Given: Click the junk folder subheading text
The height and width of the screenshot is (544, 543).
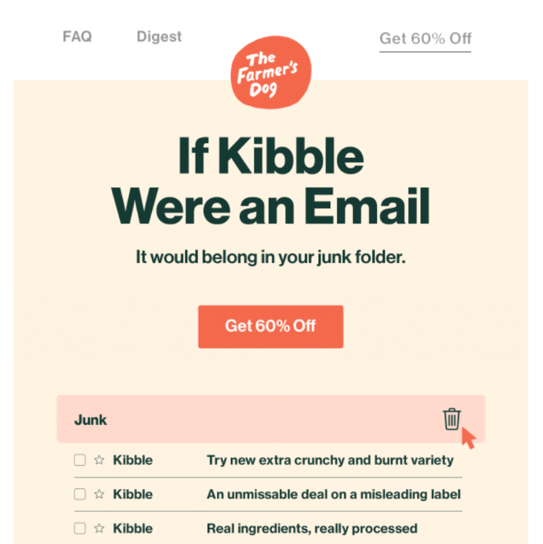Looking at the screenshot, I should click(x=270, y=257).
